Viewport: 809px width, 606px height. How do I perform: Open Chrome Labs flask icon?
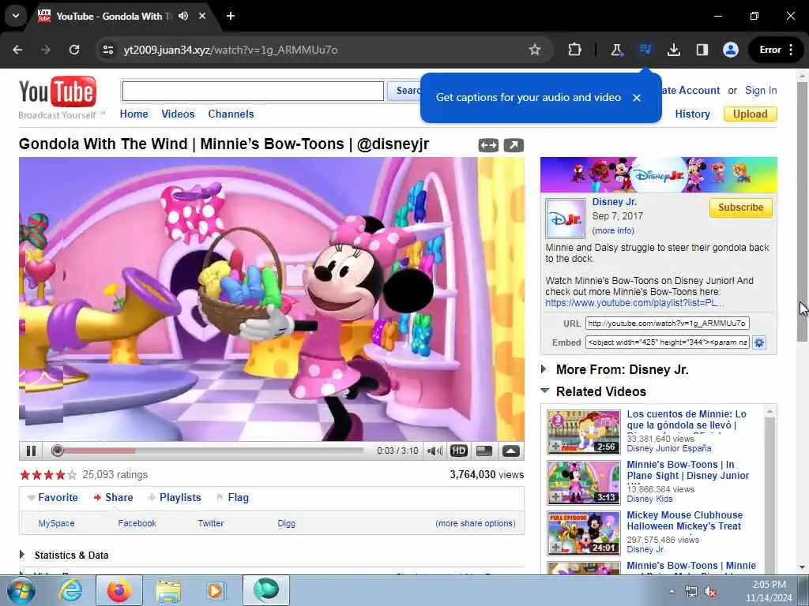[616, 50]
